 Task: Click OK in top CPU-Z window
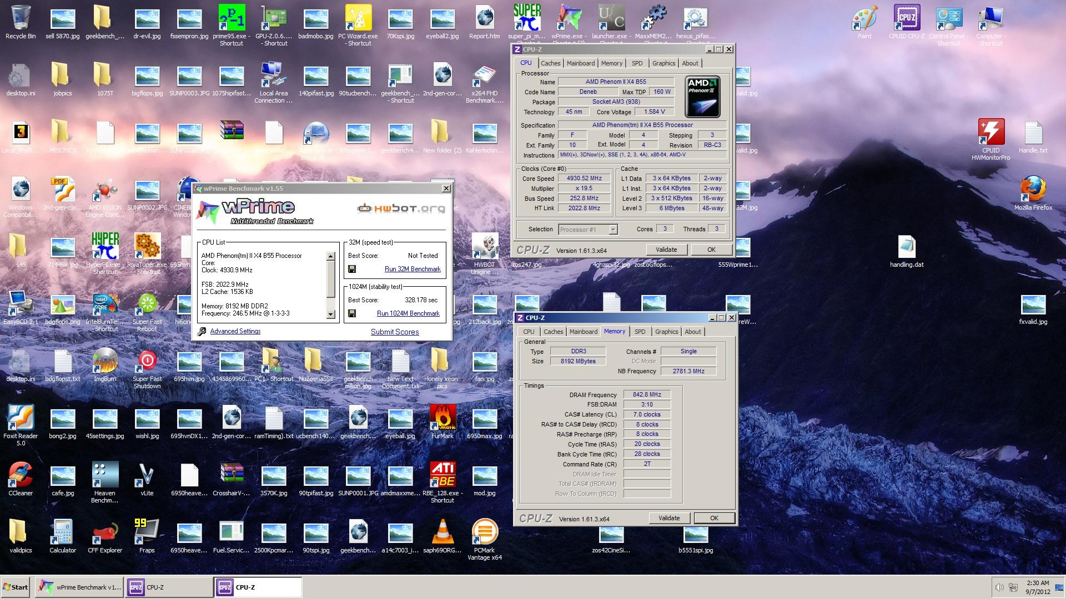pyautogui.click(x=711, y=250)
